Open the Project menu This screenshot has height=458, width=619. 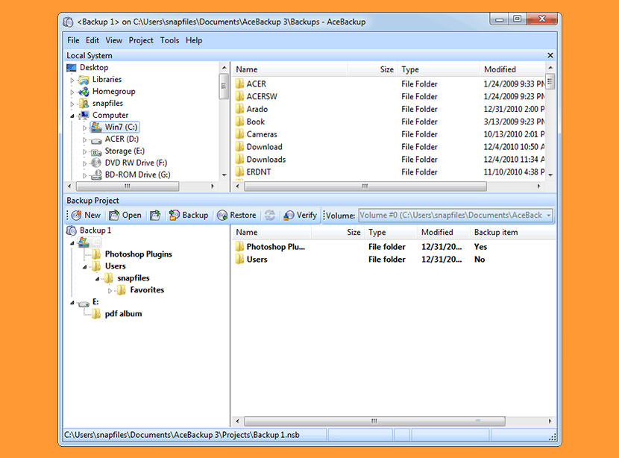[x=141, y=40]
